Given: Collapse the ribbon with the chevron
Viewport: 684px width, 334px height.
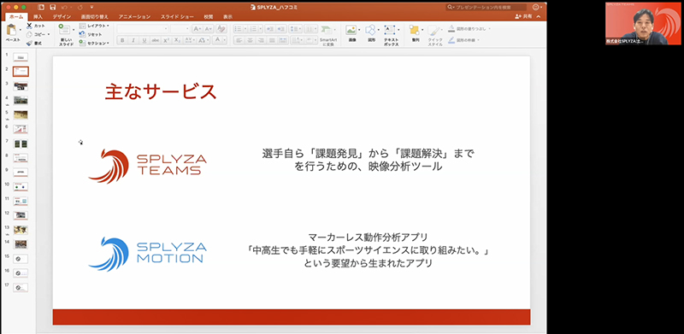Looking at the screenshot, I should pyautogui.click(x=539, y=16).
